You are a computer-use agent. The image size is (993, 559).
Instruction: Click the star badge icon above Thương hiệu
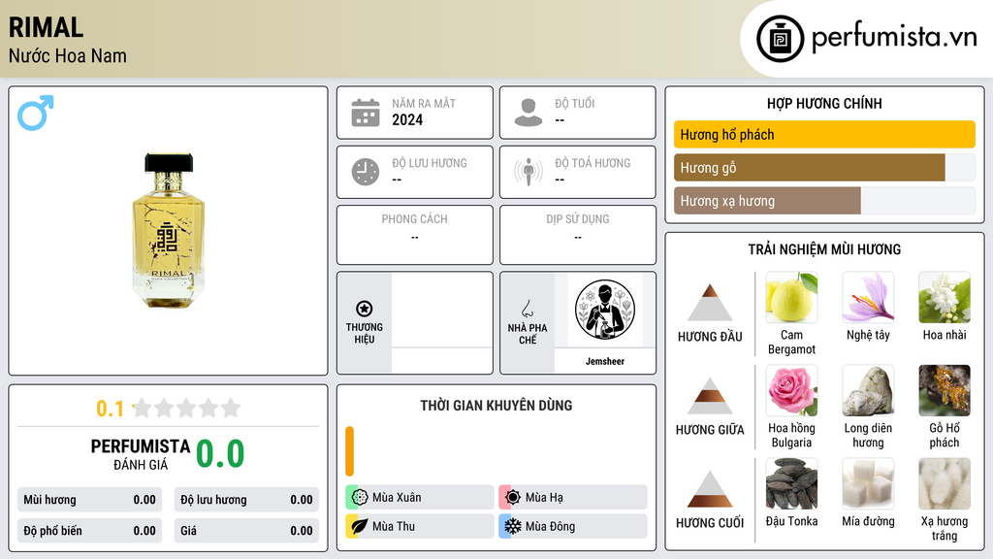365,309
